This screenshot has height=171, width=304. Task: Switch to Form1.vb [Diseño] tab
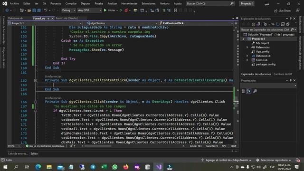pos(66,18)
